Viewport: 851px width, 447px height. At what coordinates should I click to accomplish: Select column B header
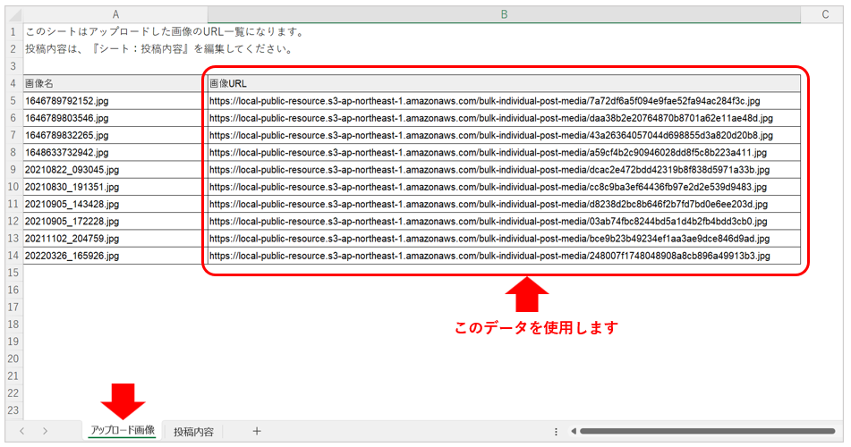pyautogui.click(x=504, y=14)
